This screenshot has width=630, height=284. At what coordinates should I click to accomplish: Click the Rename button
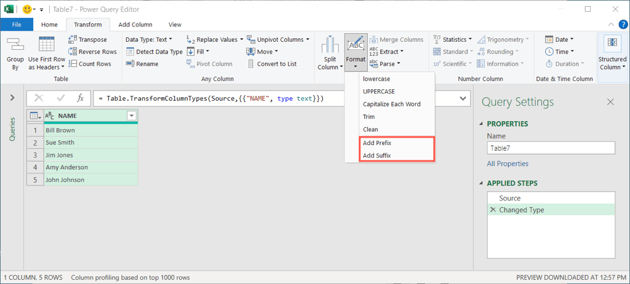pos(142,63)
